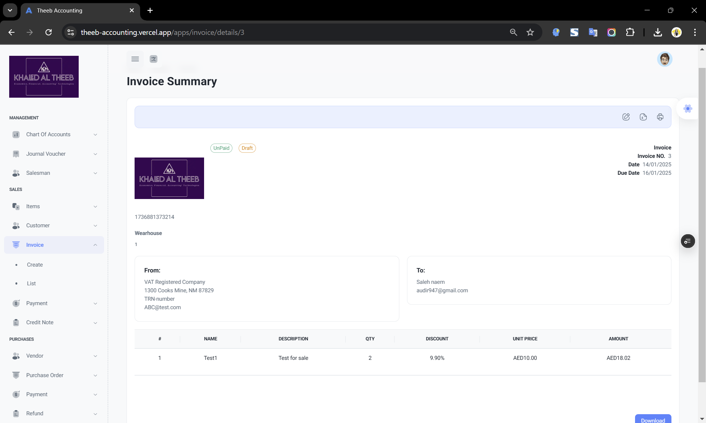Click the page vertical scrollbar

point(702,225)
